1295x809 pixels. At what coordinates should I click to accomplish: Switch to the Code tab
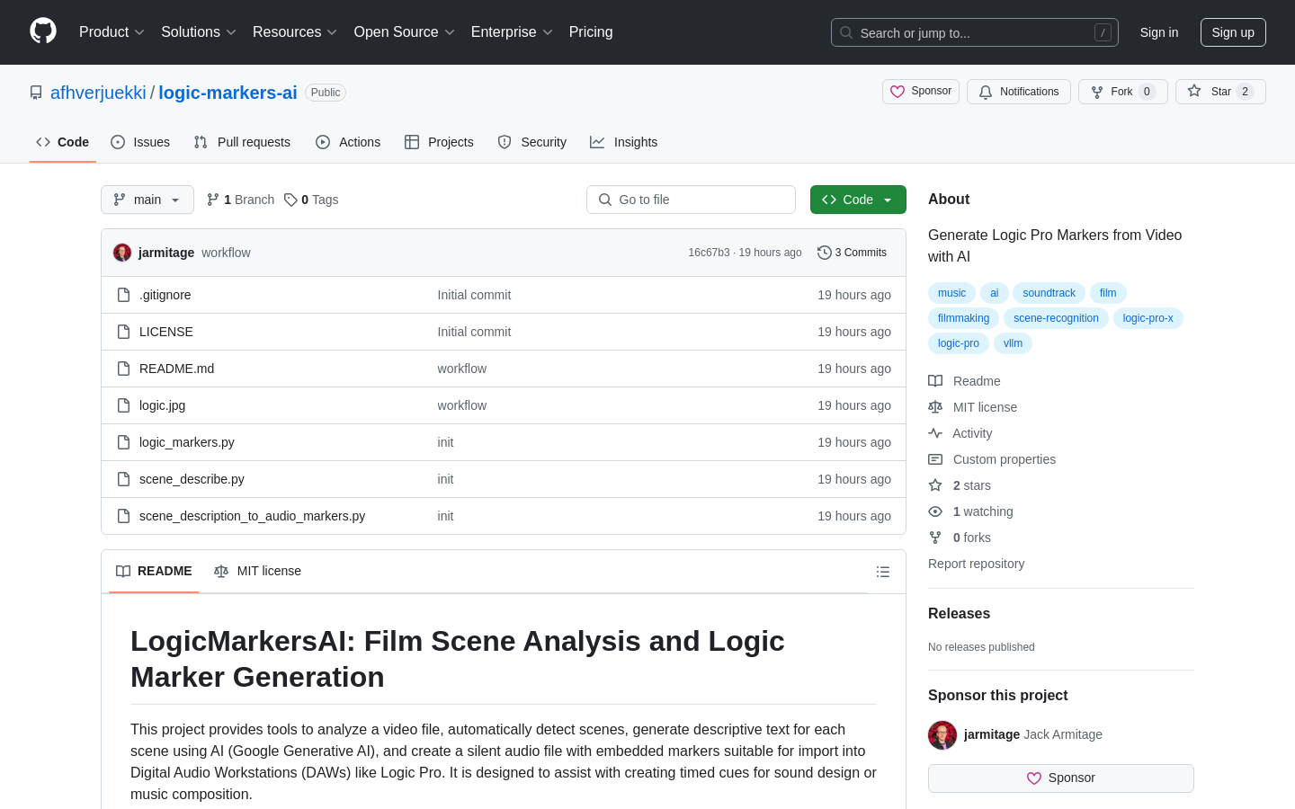(x=63, y=142)
